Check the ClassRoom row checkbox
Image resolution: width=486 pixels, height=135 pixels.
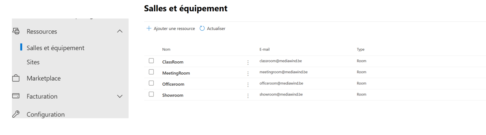(151, 61)
